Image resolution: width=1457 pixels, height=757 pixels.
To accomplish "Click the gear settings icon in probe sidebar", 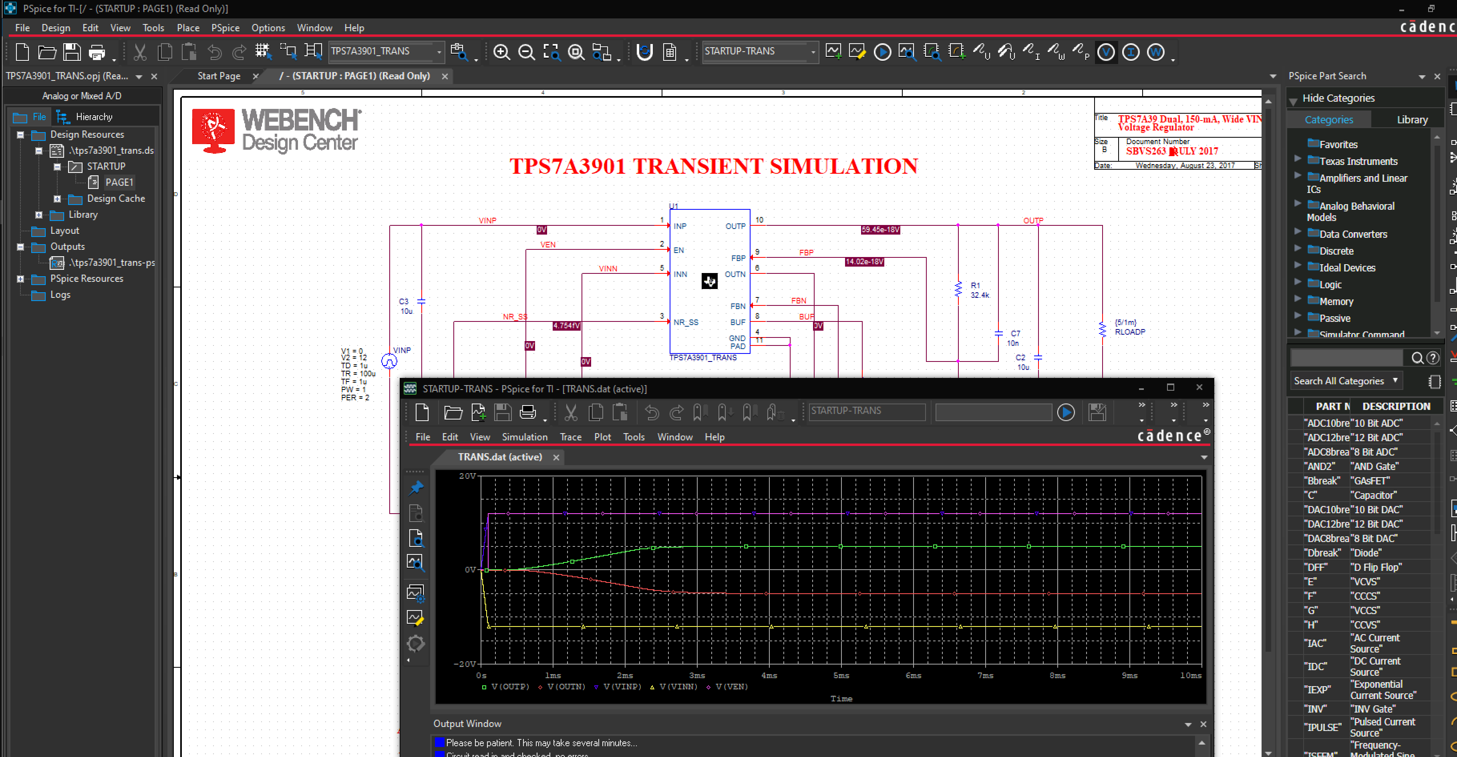I will (x=416, y=643).
